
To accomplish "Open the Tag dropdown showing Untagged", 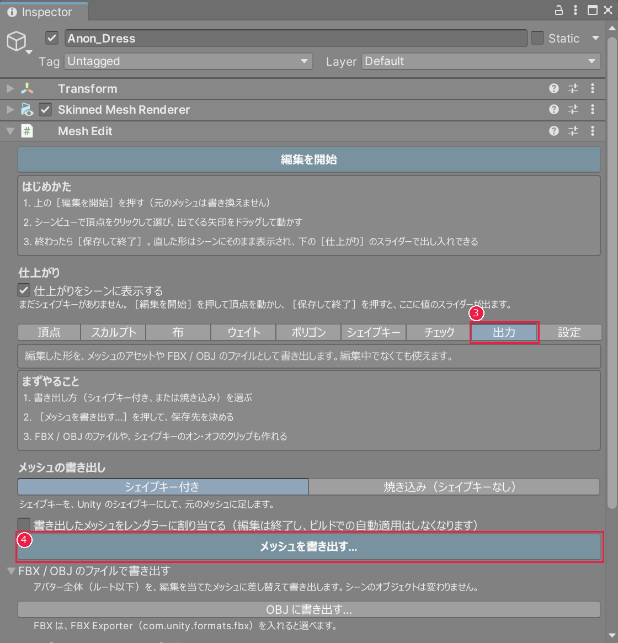I will [x=188, y=61].
